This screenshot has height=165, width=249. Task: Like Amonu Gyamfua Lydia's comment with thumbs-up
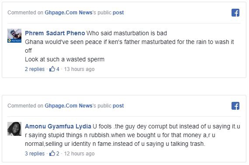[52, 153]
